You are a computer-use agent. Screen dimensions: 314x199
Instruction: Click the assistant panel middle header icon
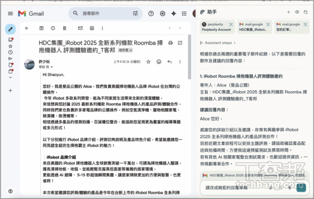coord(297,12)
